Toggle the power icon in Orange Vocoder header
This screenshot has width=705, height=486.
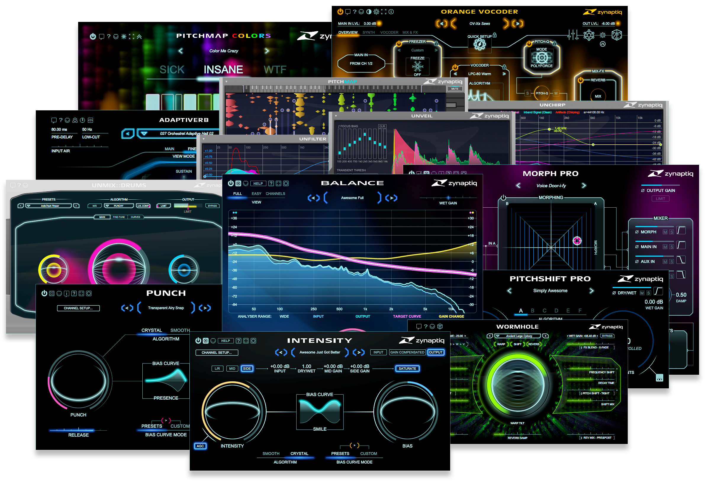[x=340, y=12]
